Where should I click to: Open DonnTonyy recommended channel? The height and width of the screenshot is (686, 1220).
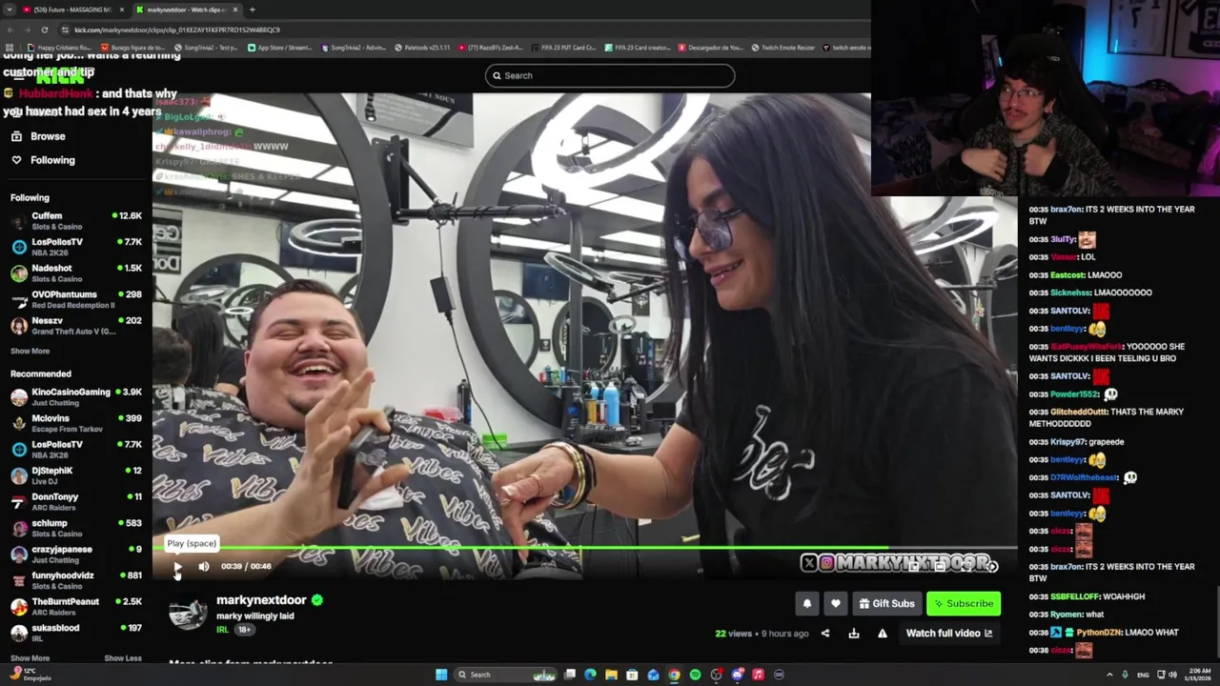click(76, 501)
